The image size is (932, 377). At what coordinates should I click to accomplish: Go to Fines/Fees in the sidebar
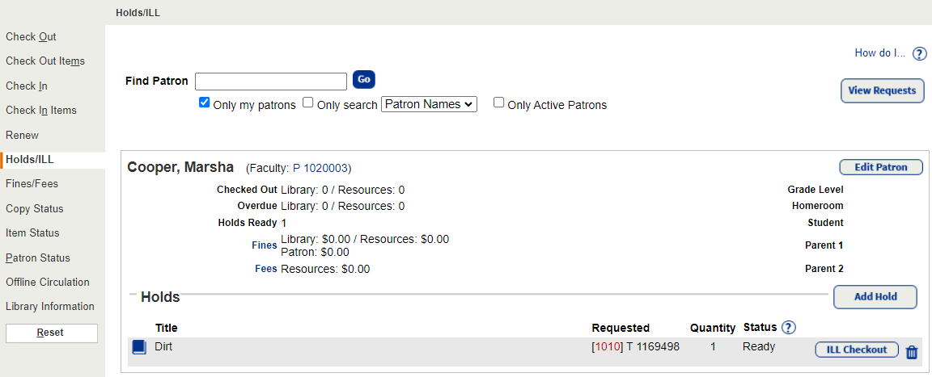click(32, 184)
